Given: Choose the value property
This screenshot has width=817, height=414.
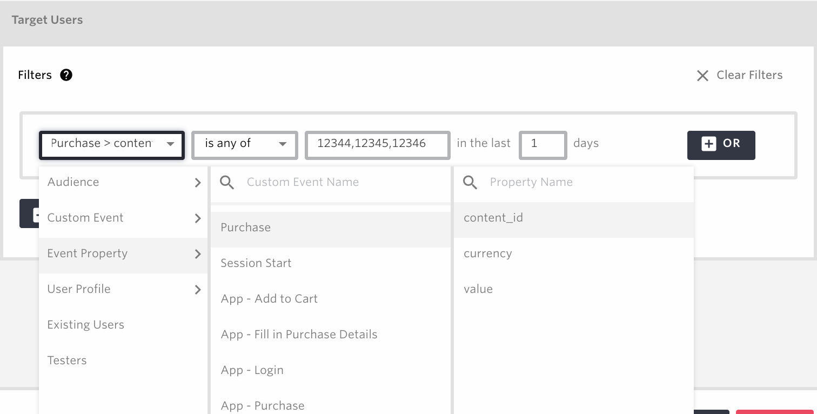Looking at the screenshot, I should [574, 289].
